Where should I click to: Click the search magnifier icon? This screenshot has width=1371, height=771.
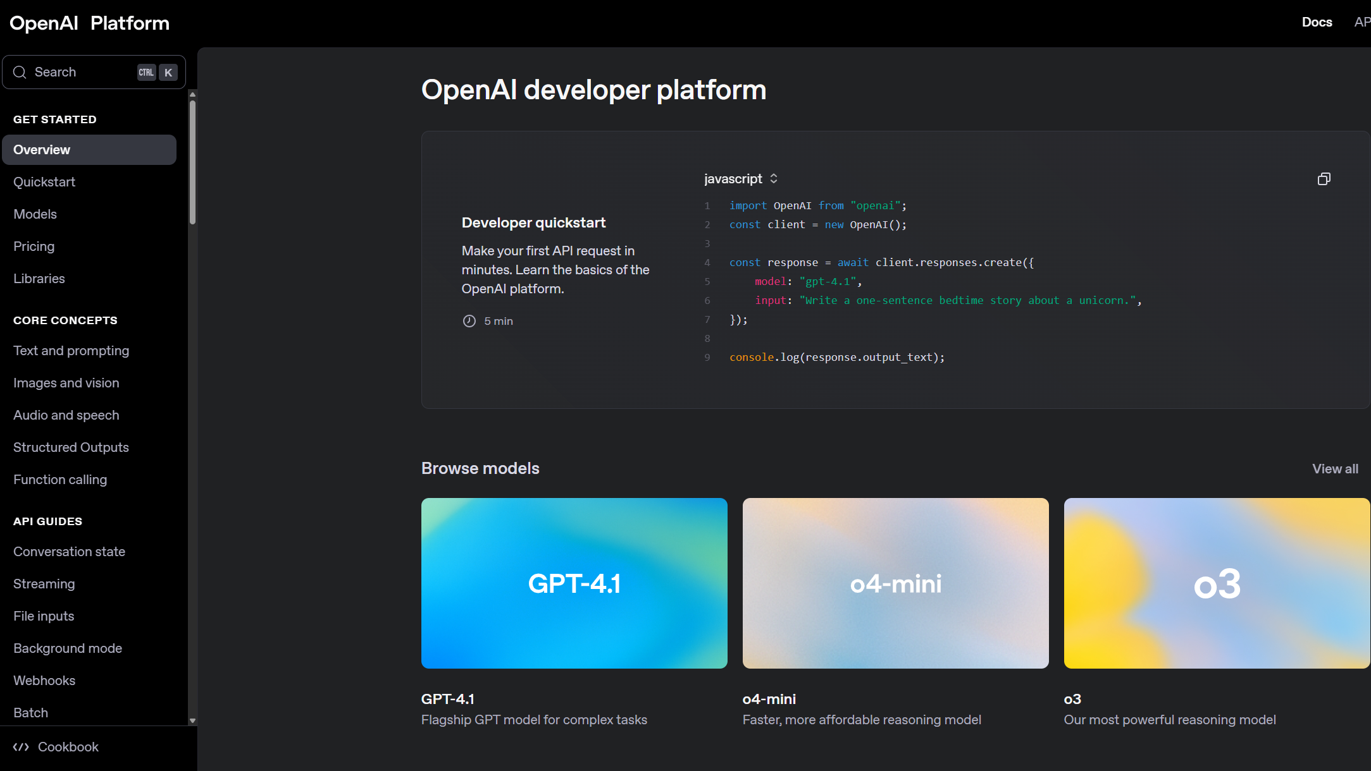20,72
